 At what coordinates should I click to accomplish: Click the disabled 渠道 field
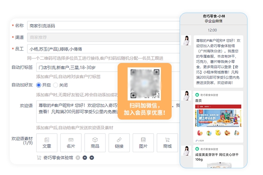(x=103, y=37)
